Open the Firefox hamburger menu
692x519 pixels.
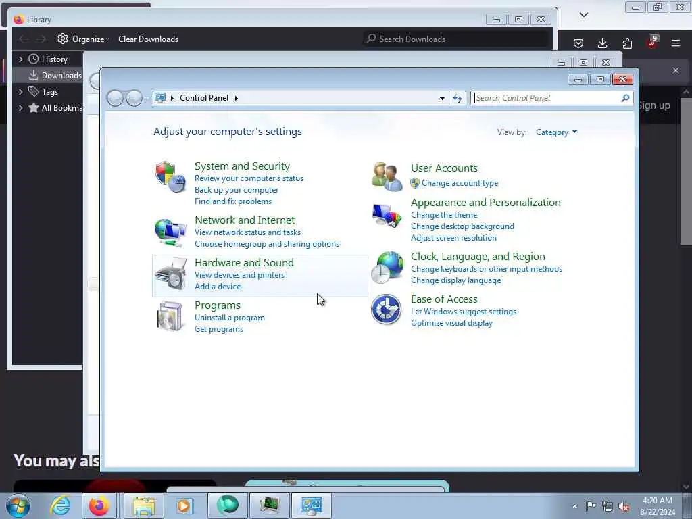point(676,43)
